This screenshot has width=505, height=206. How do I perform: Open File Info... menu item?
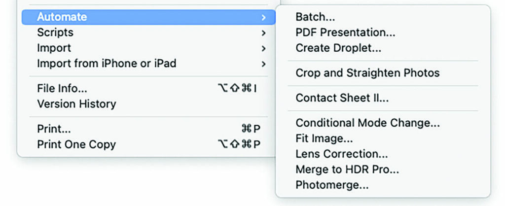coord(62,89)
